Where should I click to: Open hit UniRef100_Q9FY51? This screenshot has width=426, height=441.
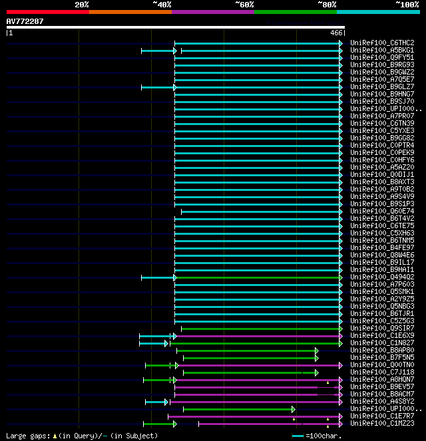pos(382,57)
